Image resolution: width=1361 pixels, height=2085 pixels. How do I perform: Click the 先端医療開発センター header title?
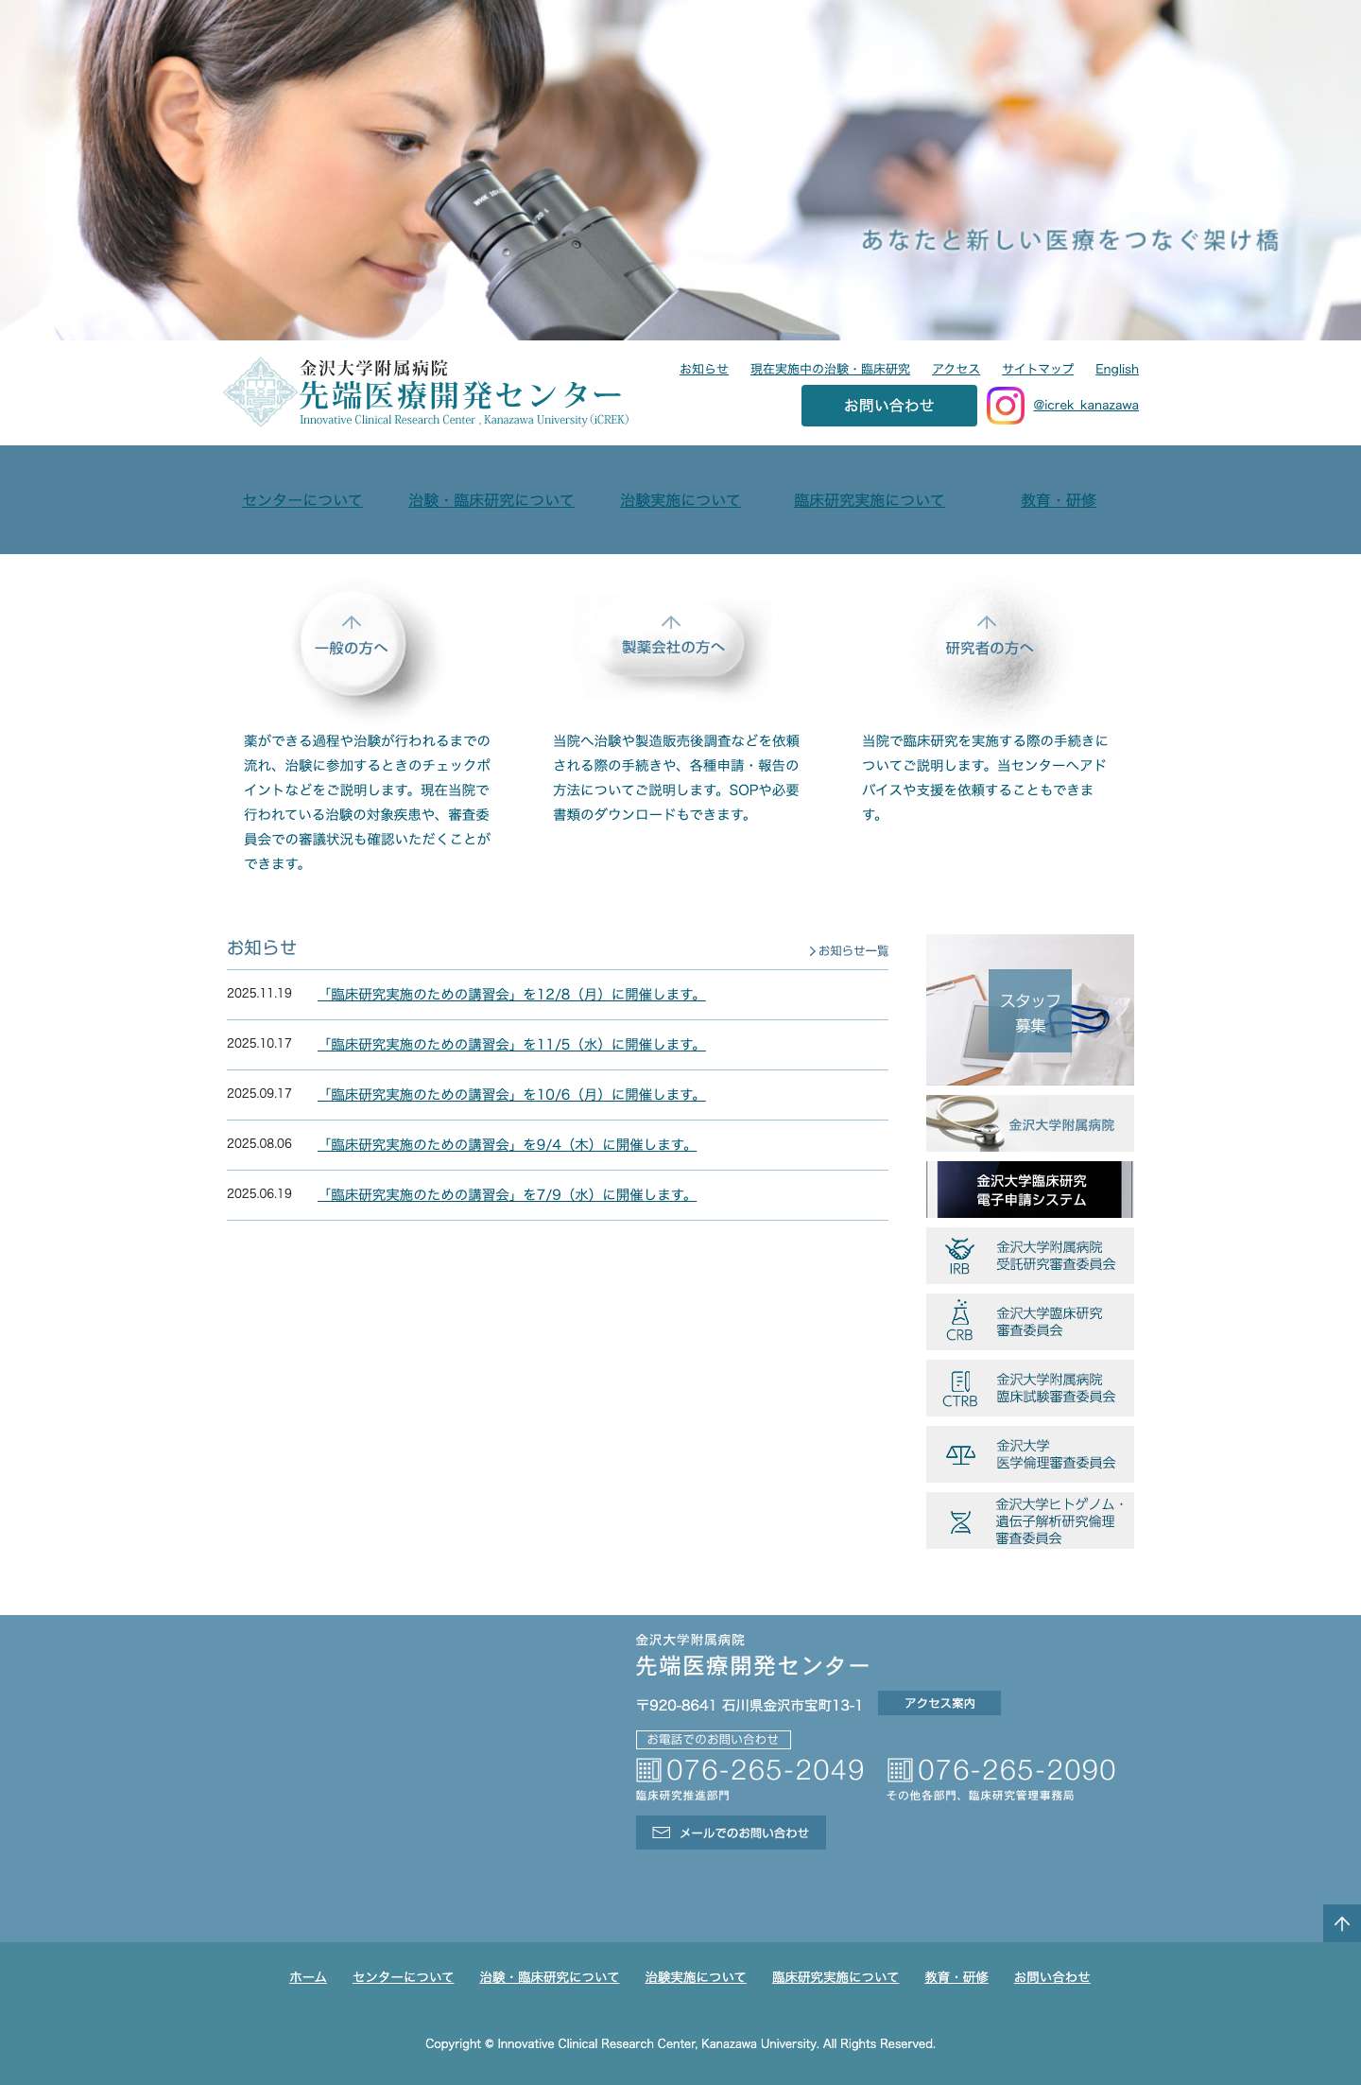point(461,395)
